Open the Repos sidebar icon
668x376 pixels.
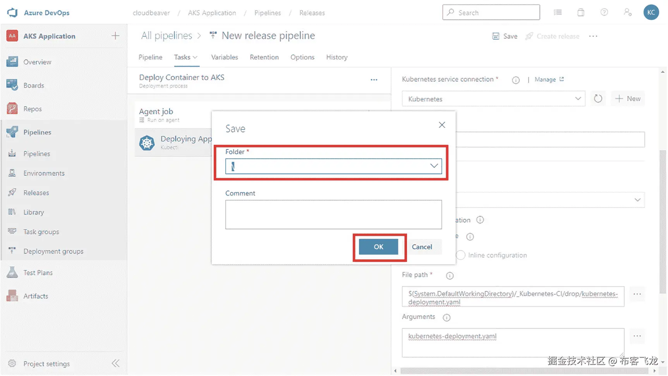(12, 109)
